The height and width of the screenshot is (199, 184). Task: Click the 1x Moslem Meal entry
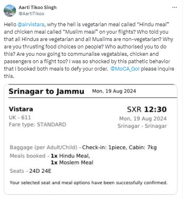point(72,162)
